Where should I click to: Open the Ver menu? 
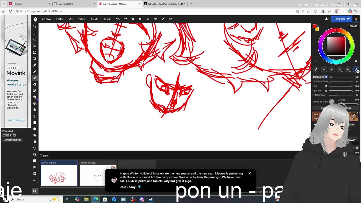click(x=71, y=19)
